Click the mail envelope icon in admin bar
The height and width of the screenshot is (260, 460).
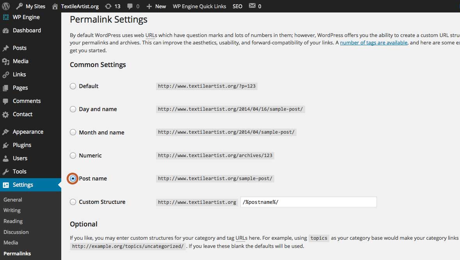[x=252, y=5]
